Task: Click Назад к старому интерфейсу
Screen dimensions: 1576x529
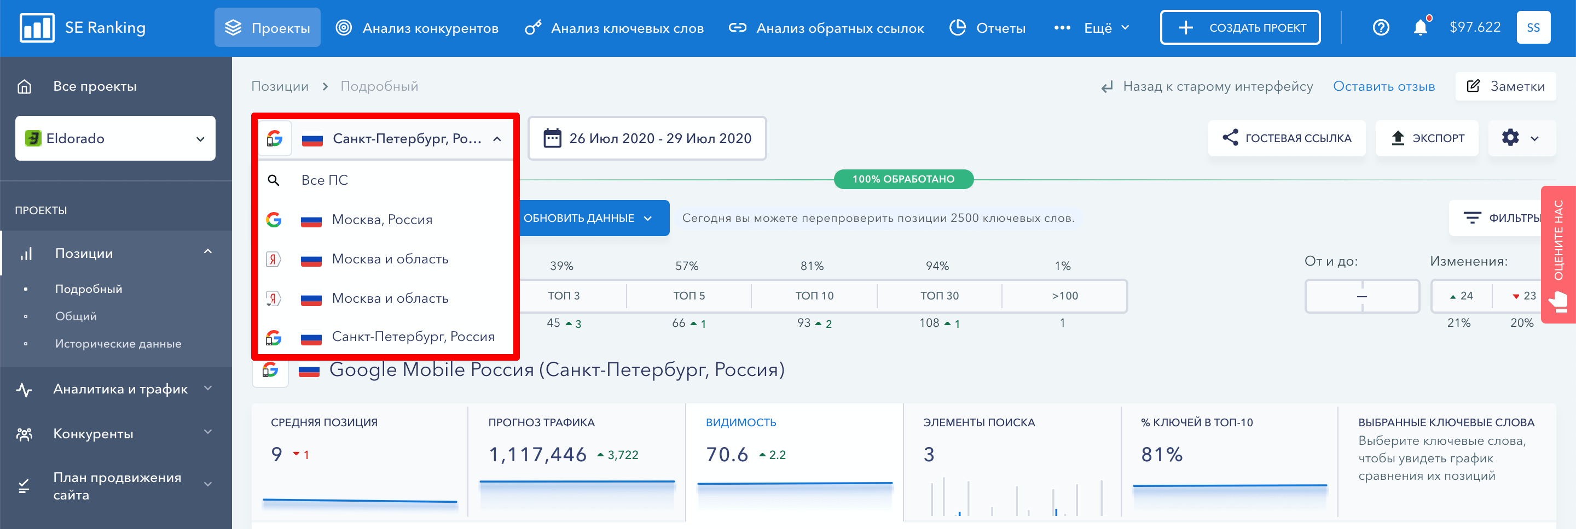Action: pos(1207,87)
